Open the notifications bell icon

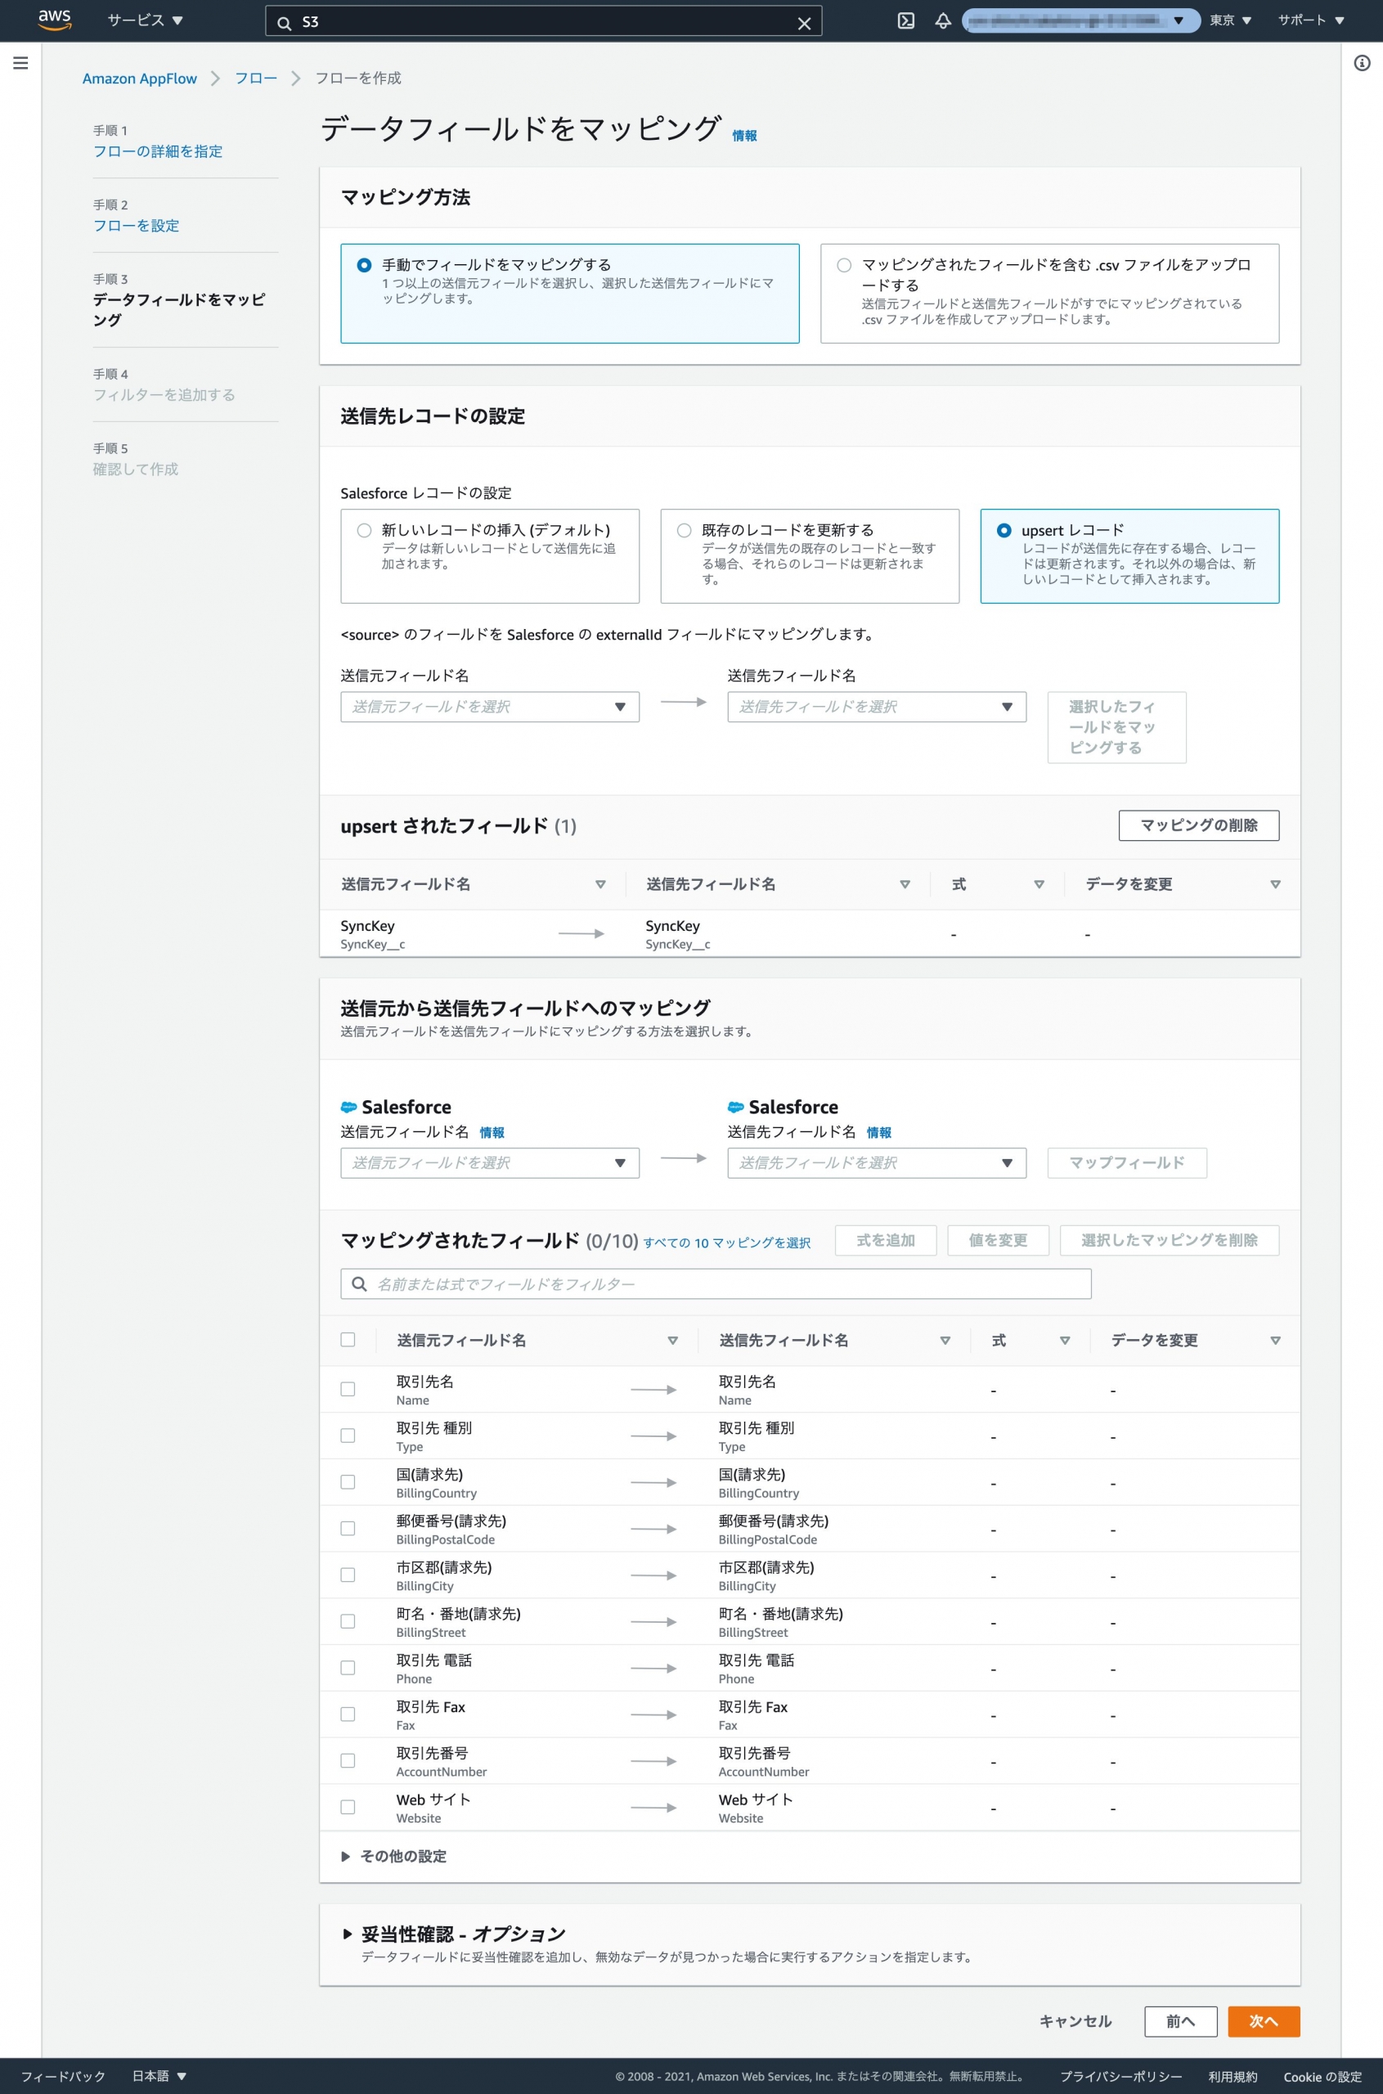pyautogui.click(x=943, y=21)
